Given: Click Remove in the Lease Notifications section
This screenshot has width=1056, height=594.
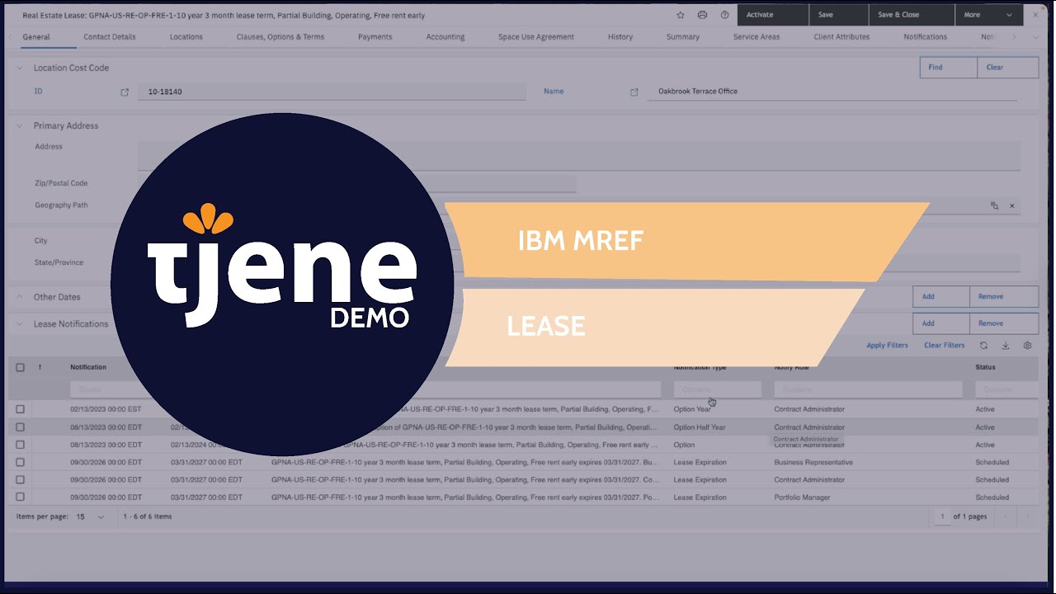Looking at the screenshot, I should click(1004, 323).
